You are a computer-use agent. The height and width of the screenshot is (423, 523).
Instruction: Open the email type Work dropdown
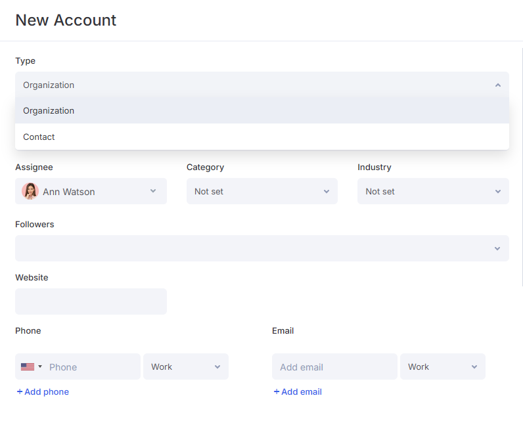click(x=443, y=367)
